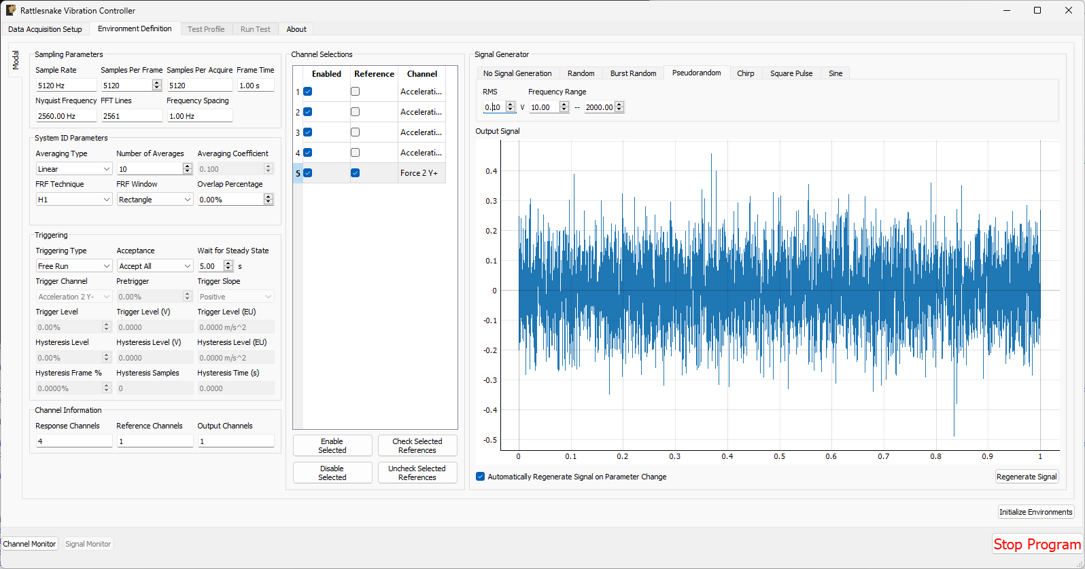This screenshot has width=1085, height=569.
Task: Click the Response Channels field
Action: point(73,441)
